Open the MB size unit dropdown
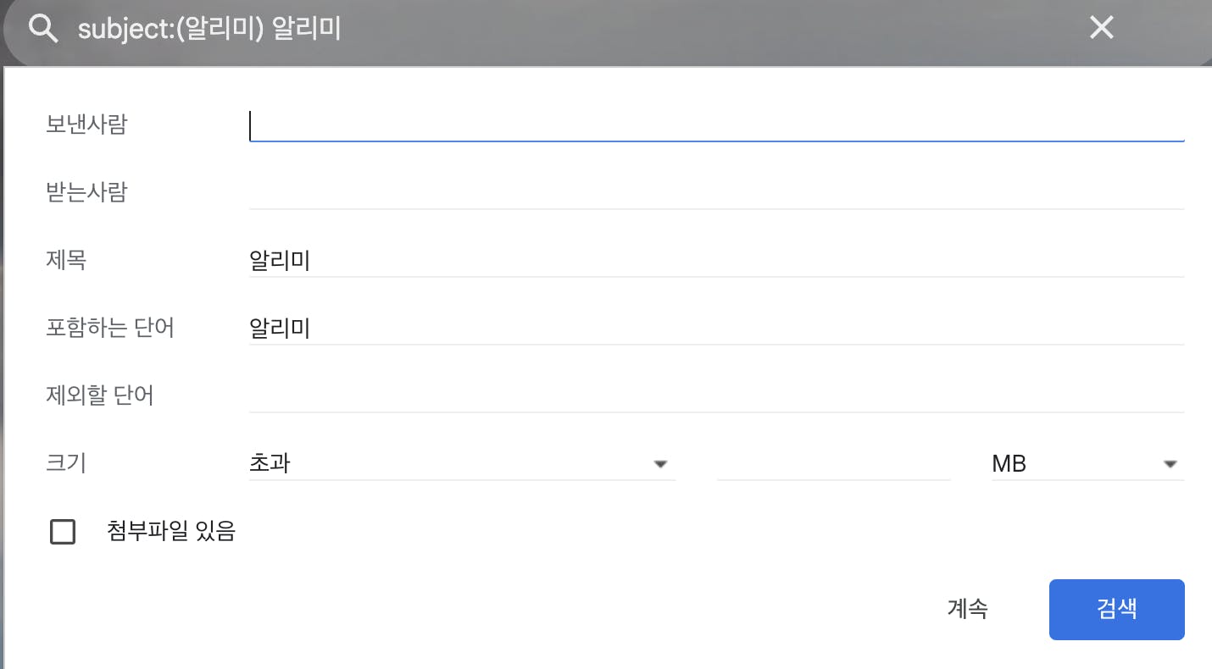Screen dimensions: 1212x669 tap(1087, 463)
